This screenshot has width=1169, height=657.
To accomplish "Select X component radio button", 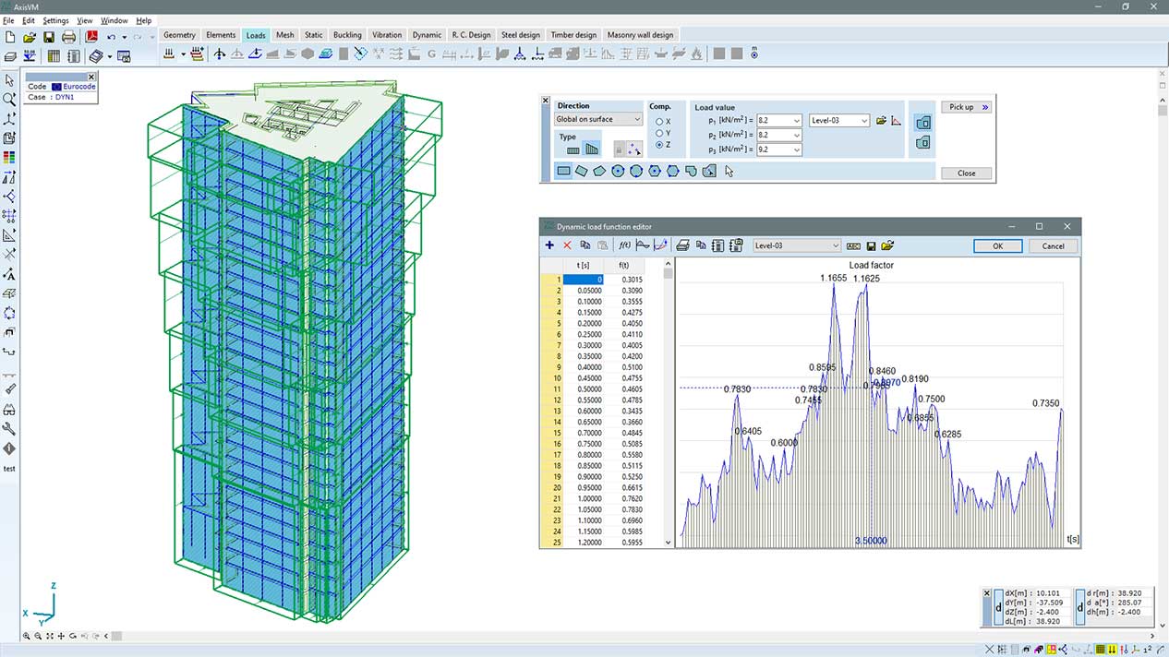I will pos(659,121).
